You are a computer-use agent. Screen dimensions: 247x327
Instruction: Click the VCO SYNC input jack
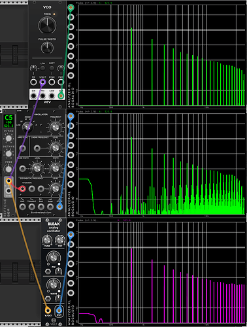tap(52, 82)
